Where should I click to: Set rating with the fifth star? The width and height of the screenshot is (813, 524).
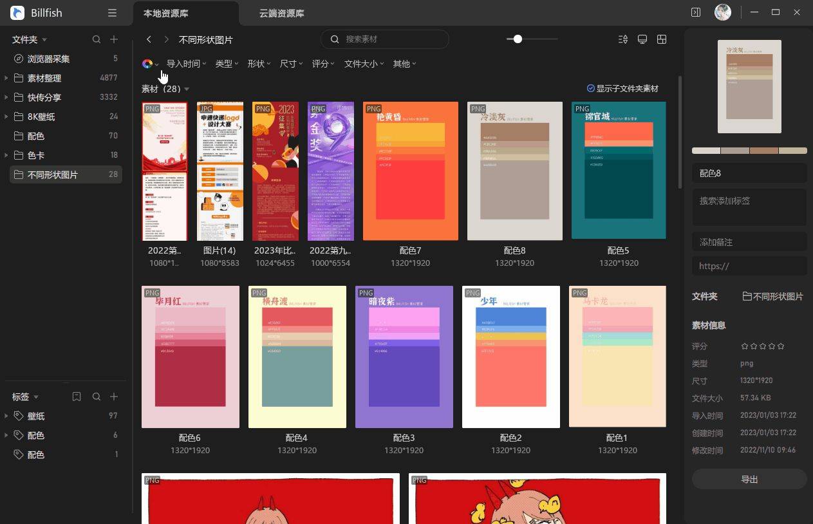(x=781, y=346)
